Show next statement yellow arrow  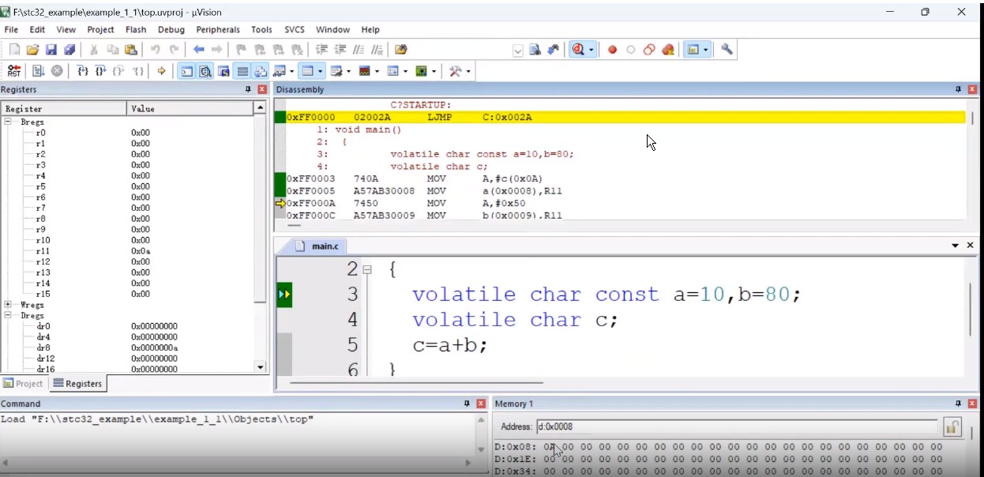(x=161, y=71)
